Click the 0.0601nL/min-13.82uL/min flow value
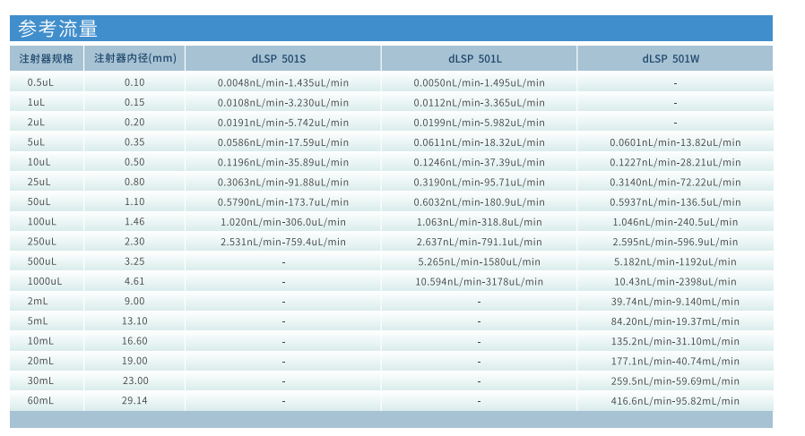The height and width of the screenshot is (436, 805). [675, 142]
